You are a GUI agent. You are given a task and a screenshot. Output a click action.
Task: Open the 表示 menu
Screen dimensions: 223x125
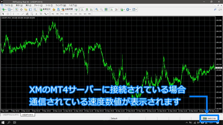(x=19, y=5)
